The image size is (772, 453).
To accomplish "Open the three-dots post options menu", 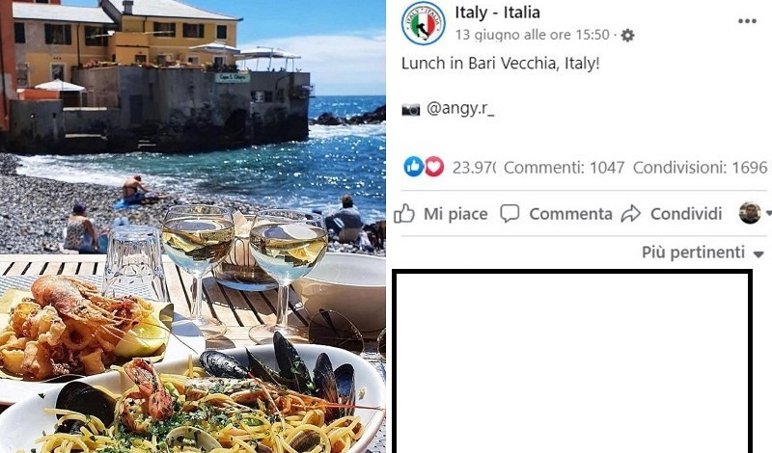I will [x=747, y=21].
